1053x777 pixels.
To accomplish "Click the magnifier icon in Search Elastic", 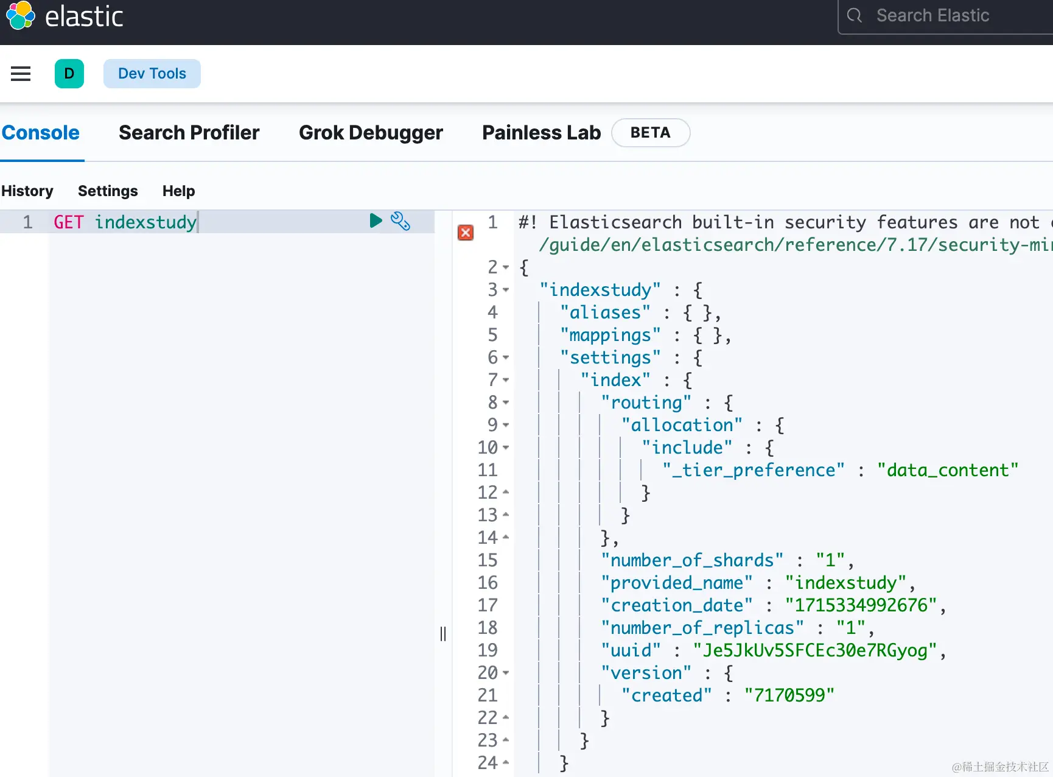I will click(855, 16).
